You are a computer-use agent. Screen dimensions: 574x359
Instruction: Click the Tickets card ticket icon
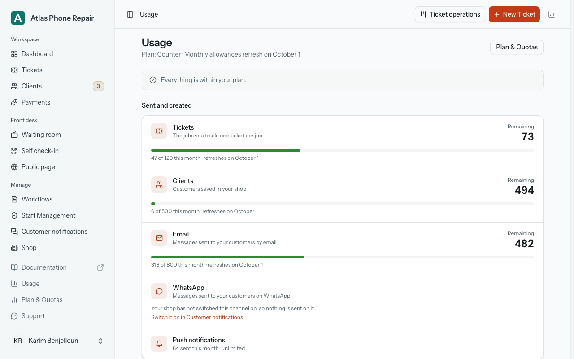(159, 131)
